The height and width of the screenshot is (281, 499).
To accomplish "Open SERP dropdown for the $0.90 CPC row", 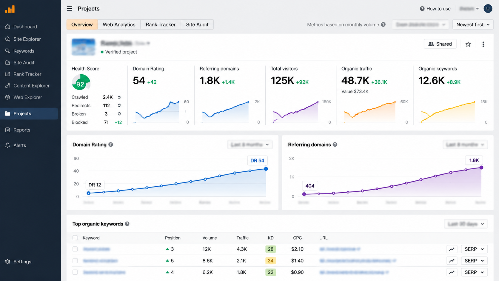I will coord(474,272).
